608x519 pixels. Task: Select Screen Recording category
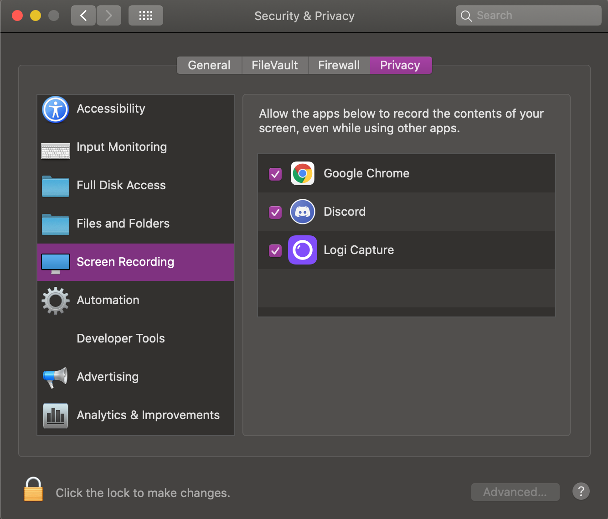(x=136, y=262)
